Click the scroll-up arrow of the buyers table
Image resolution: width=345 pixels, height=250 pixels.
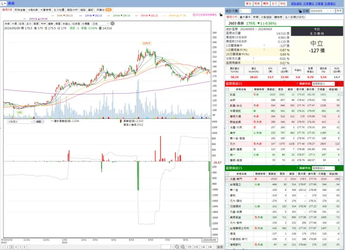[342, 94]
